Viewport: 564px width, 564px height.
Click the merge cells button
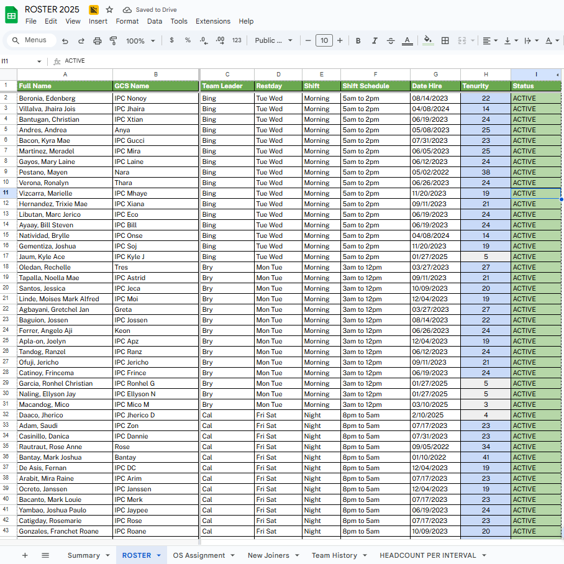point(462,40)
